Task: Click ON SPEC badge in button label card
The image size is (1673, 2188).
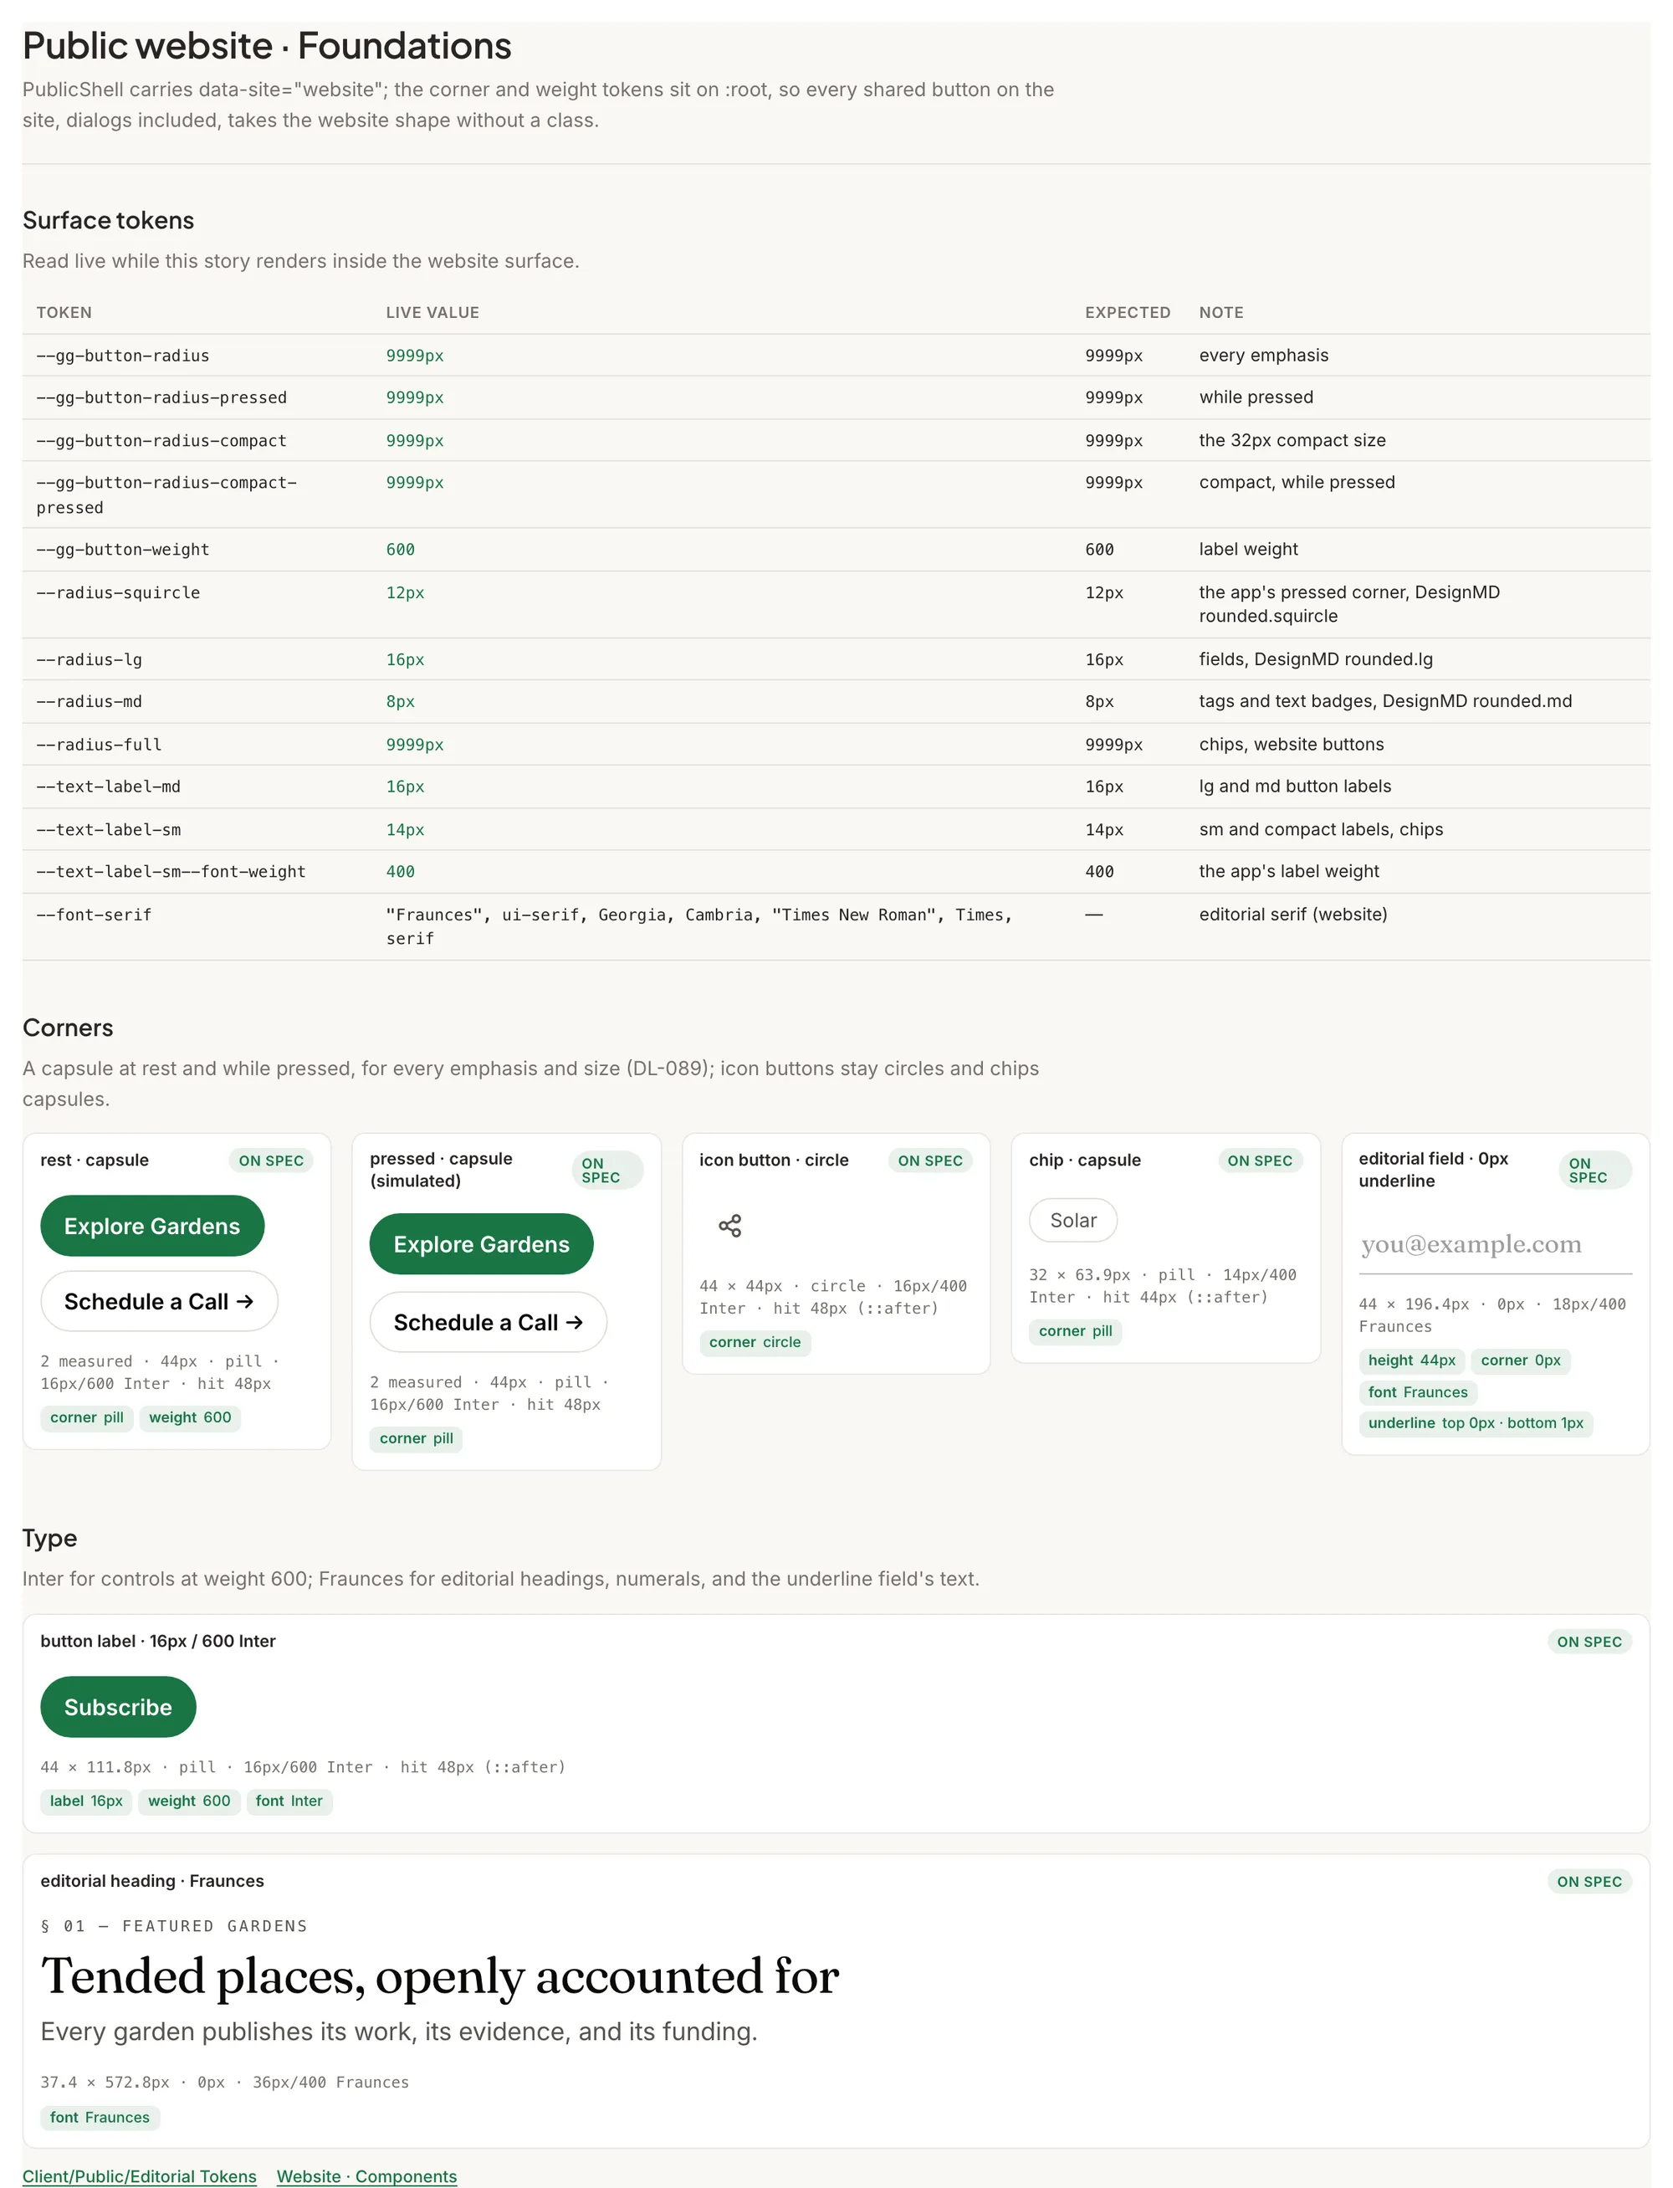Action: point(1589,1642)
